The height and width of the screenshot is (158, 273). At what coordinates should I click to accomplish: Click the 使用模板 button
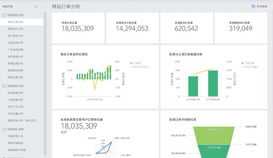259,6
